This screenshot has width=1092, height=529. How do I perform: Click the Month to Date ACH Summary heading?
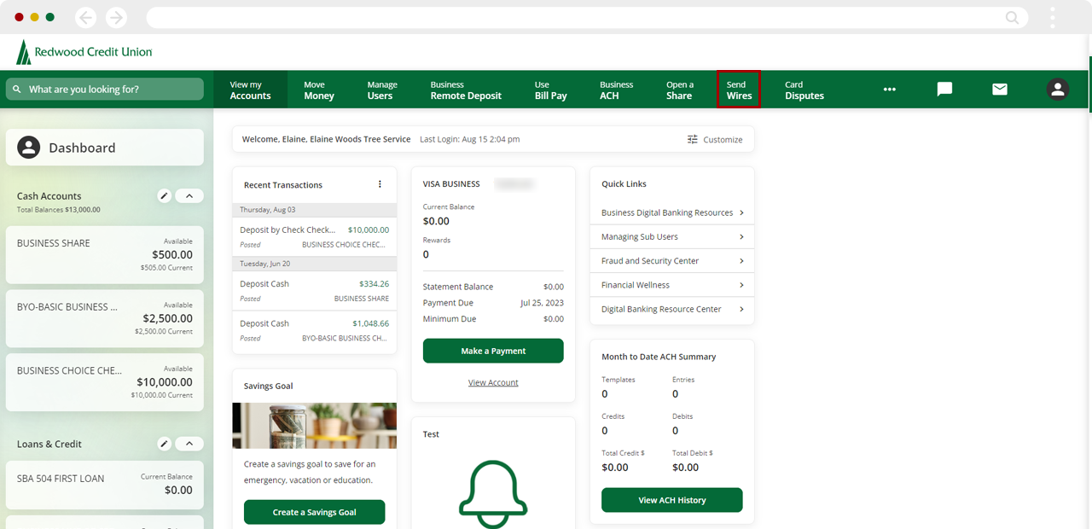659,357
